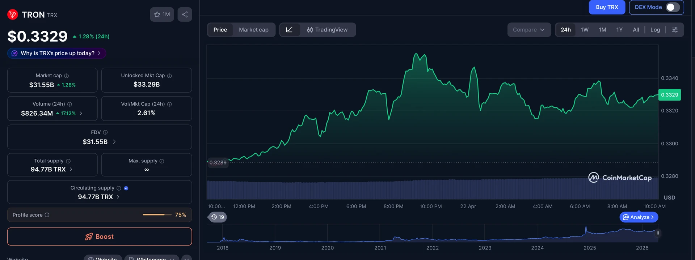Screen dimensions: 695x260
Task: Click the 2025 label in the year axis
Action: click(x=590, y=248)
